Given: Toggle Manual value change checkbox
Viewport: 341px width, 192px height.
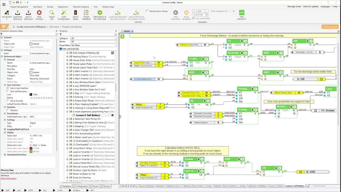Looking at the screenshot, I should 147,11.
